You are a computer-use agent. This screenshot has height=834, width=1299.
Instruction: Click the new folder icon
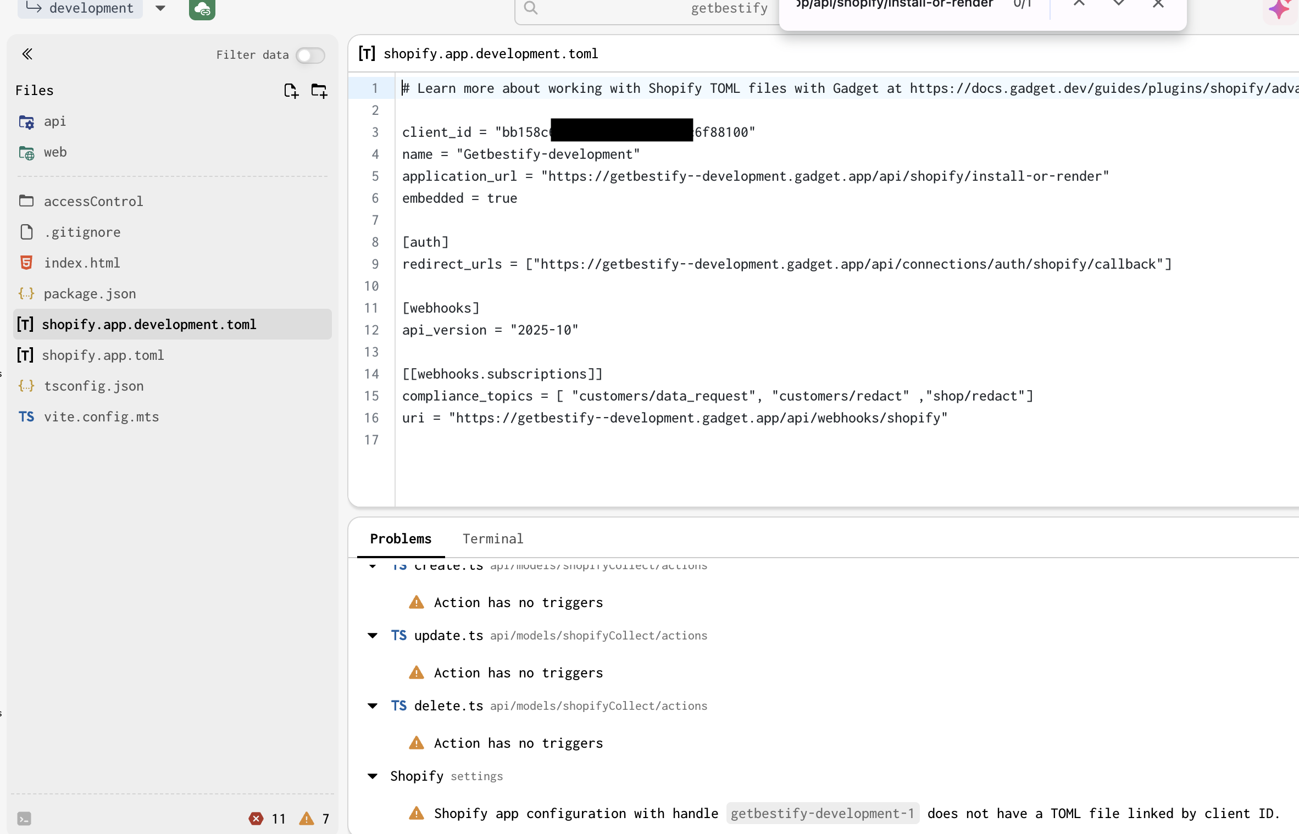[319, 91]
